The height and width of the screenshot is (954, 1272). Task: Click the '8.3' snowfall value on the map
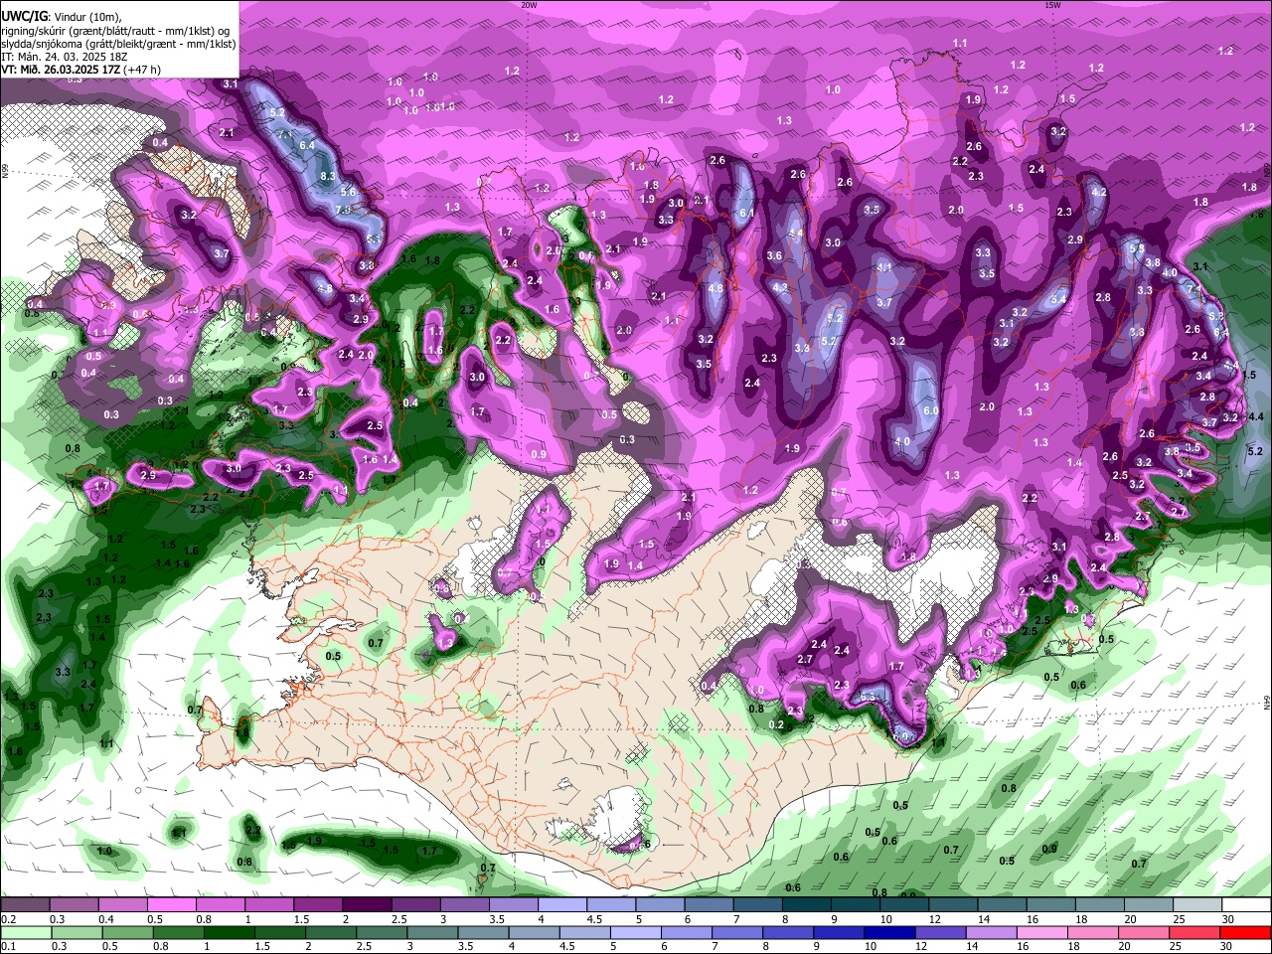point(328,176)
